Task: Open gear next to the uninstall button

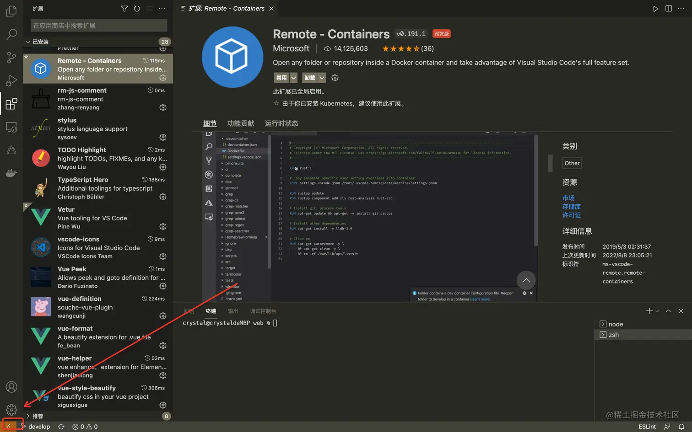Action: click(x=335, y=78)
